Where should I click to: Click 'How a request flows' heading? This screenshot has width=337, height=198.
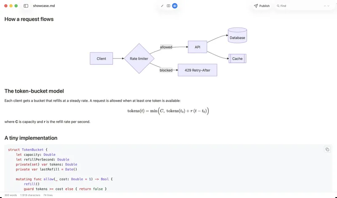[x=29, y=19]
